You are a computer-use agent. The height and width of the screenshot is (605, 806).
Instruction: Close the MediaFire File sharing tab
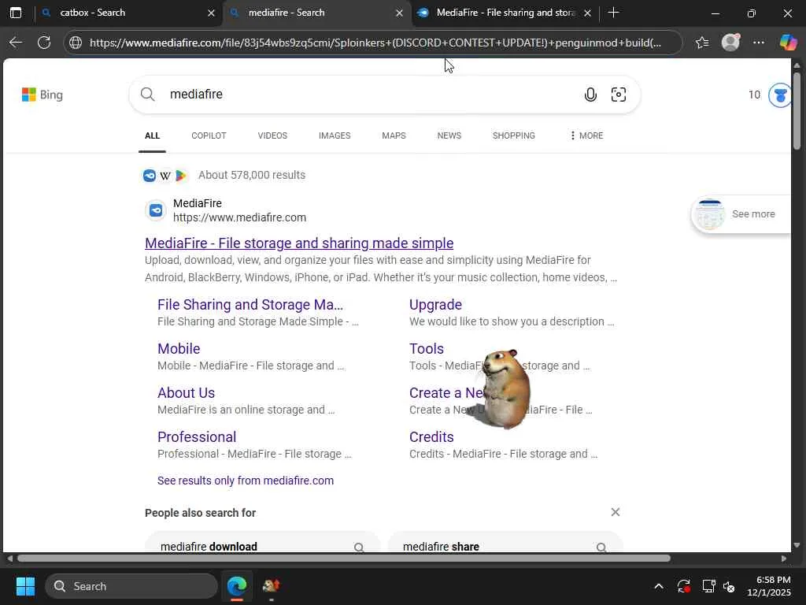pyautogui.click(x=587, y=13)
